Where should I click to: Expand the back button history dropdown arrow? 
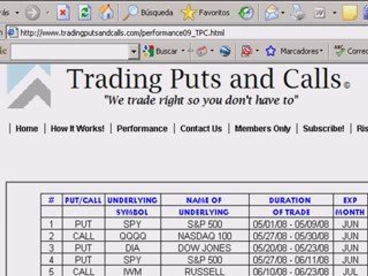click(17, 12)
